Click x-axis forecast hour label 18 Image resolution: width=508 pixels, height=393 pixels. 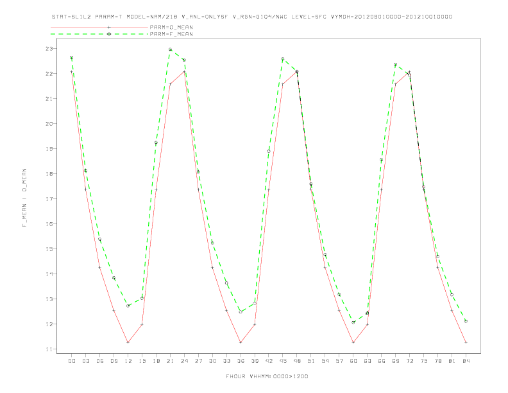point(156,361)
